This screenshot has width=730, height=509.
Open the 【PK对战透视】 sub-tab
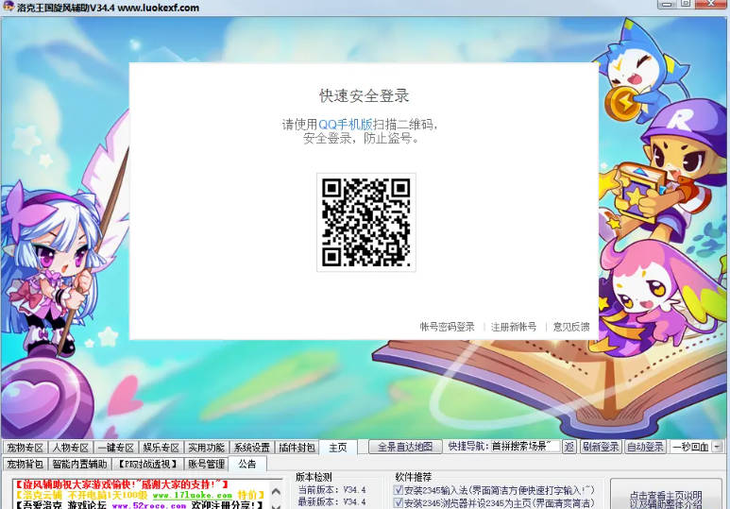tap(148, 464)
